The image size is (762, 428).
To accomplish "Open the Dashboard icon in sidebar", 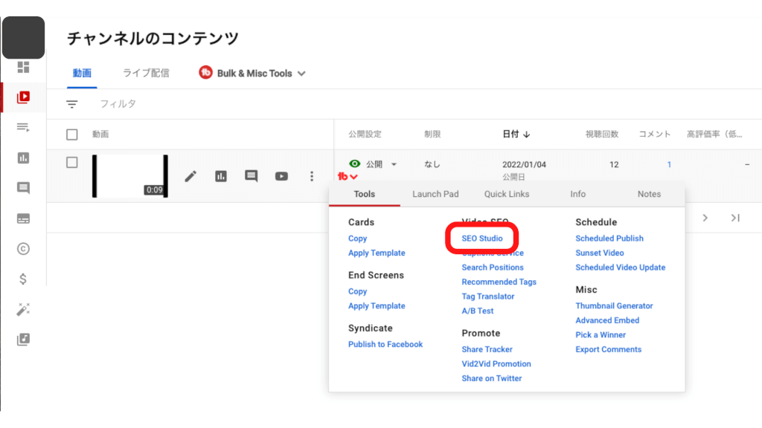I will pos(23,67).
